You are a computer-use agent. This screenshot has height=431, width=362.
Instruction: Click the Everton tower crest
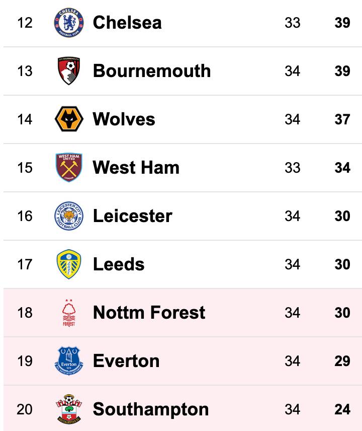[69, 361]
